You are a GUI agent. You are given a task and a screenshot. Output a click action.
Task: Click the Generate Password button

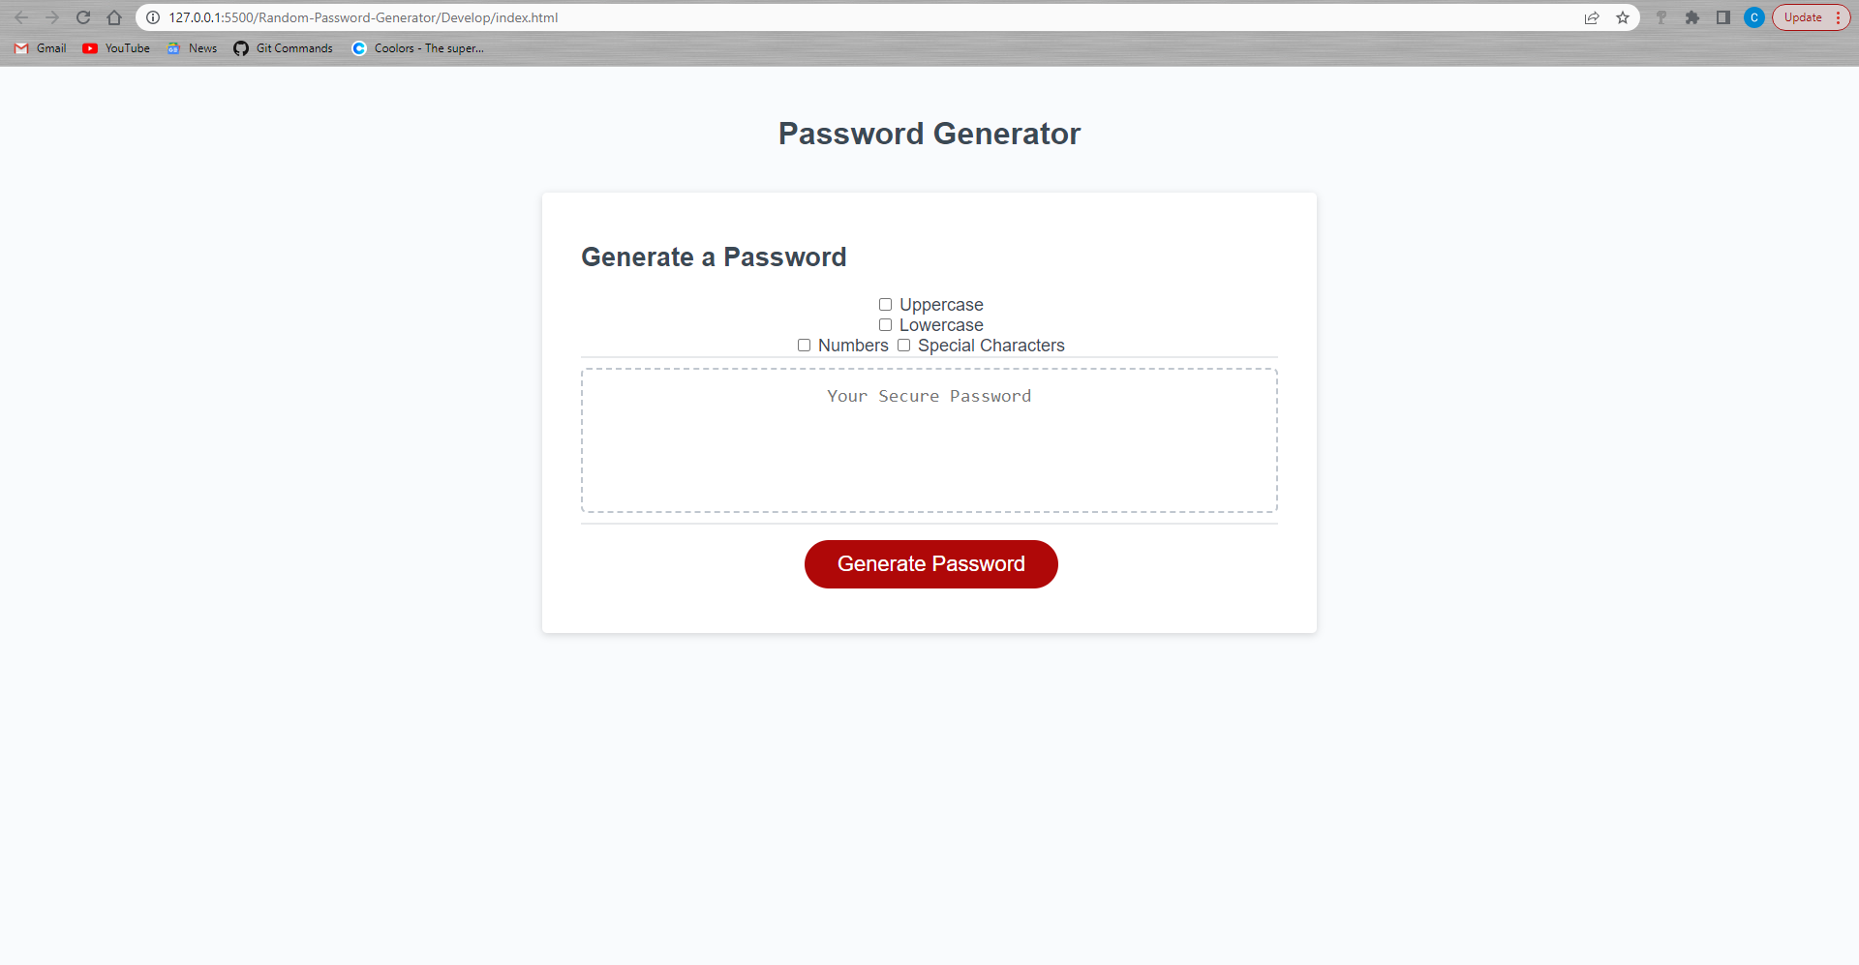930,563
